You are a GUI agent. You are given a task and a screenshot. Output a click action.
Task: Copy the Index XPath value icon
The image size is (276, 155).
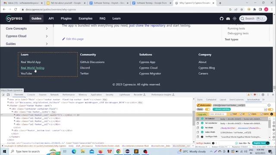coord(198,132)
